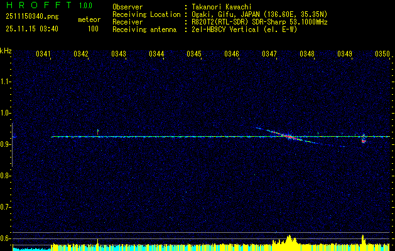Click the 0348 time axis marker

pos(307,54)
